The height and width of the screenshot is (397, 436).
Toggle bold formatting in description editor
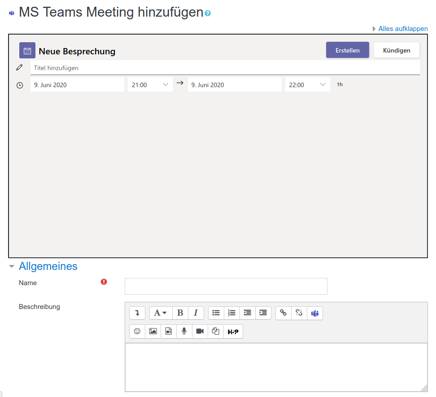[x=180, y=313]
